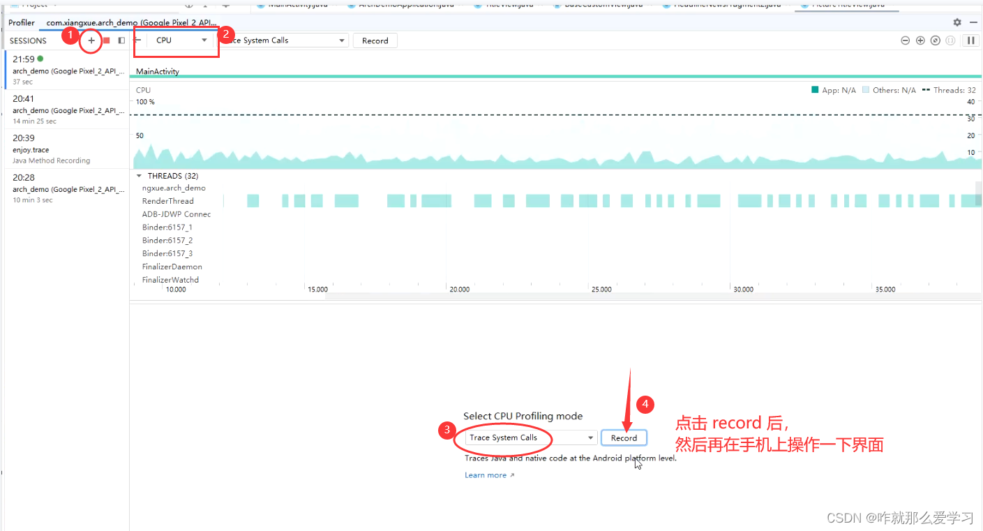Click the 15.000 timeline tick
Screen dimensions: 983x531
pyautogui.click(x=317, y=290)
